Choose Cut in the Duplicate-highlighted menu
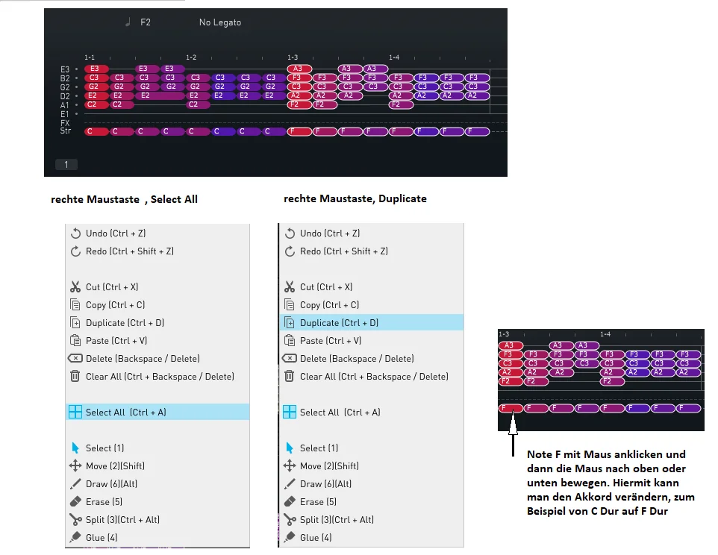The image size is (718, 555). click(x=326, y=287)
